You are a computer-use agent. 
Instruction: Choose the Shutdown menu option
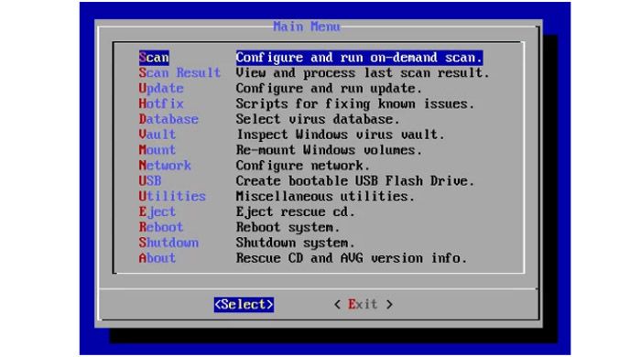pyautogui.click(x=168, y=243)
